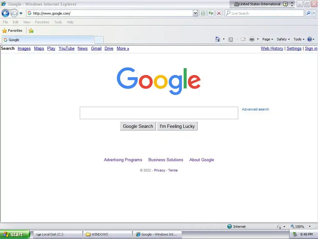
Task: Open the Tools command bar menu
Action: 299,39
